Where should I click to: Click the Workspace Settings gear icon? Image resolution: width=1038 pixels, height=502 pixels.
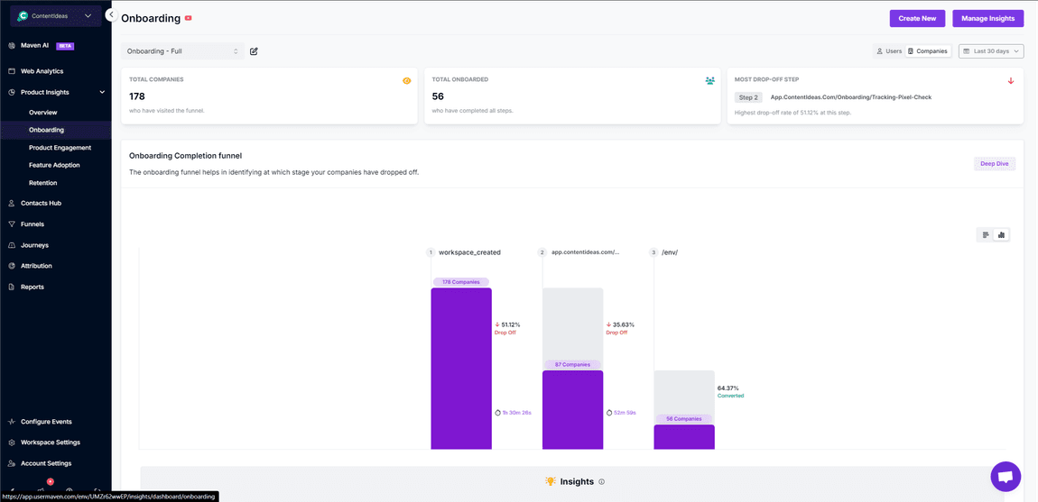pos(12,443)
